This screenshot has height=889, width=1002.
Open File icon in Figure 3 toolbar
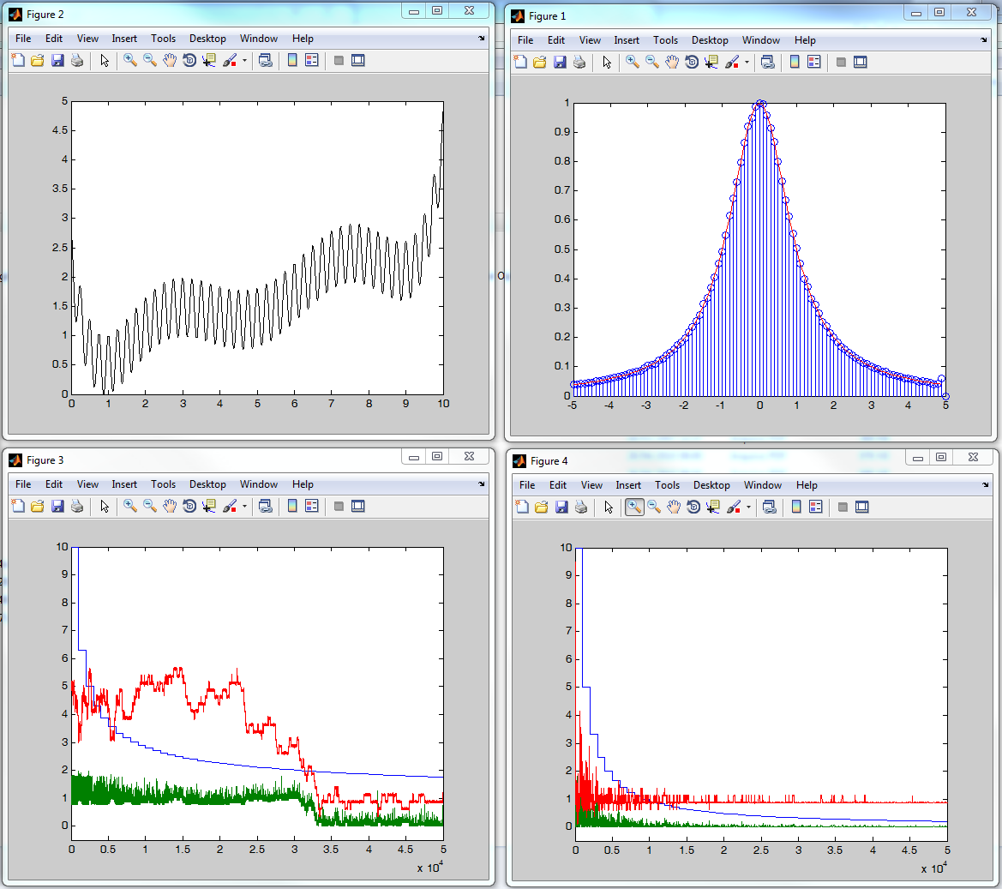37,506
